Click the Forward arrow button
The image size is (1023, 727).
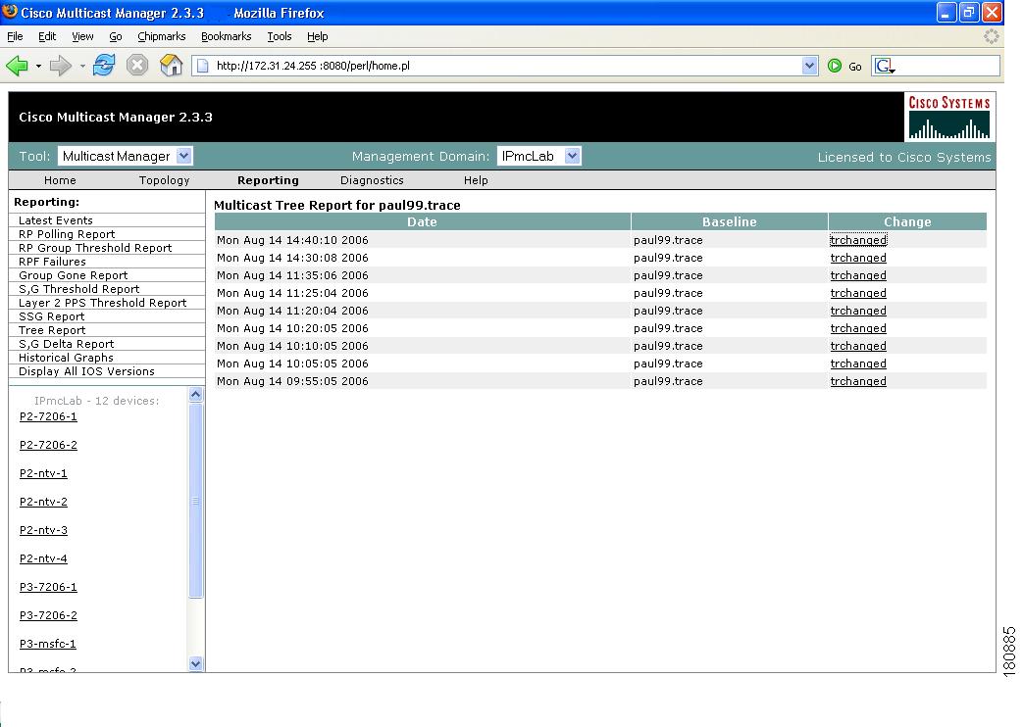point(61,66)
